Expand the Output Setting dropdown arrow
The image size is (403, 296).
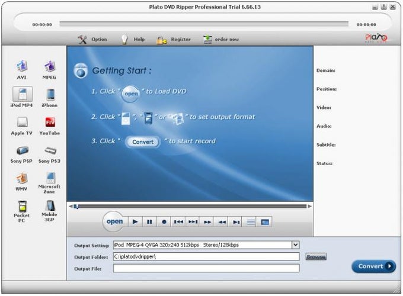click(x=295, y=244)
